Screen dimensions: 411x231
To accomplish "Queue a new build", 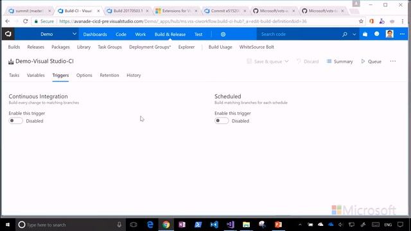I will pos(371,62).
